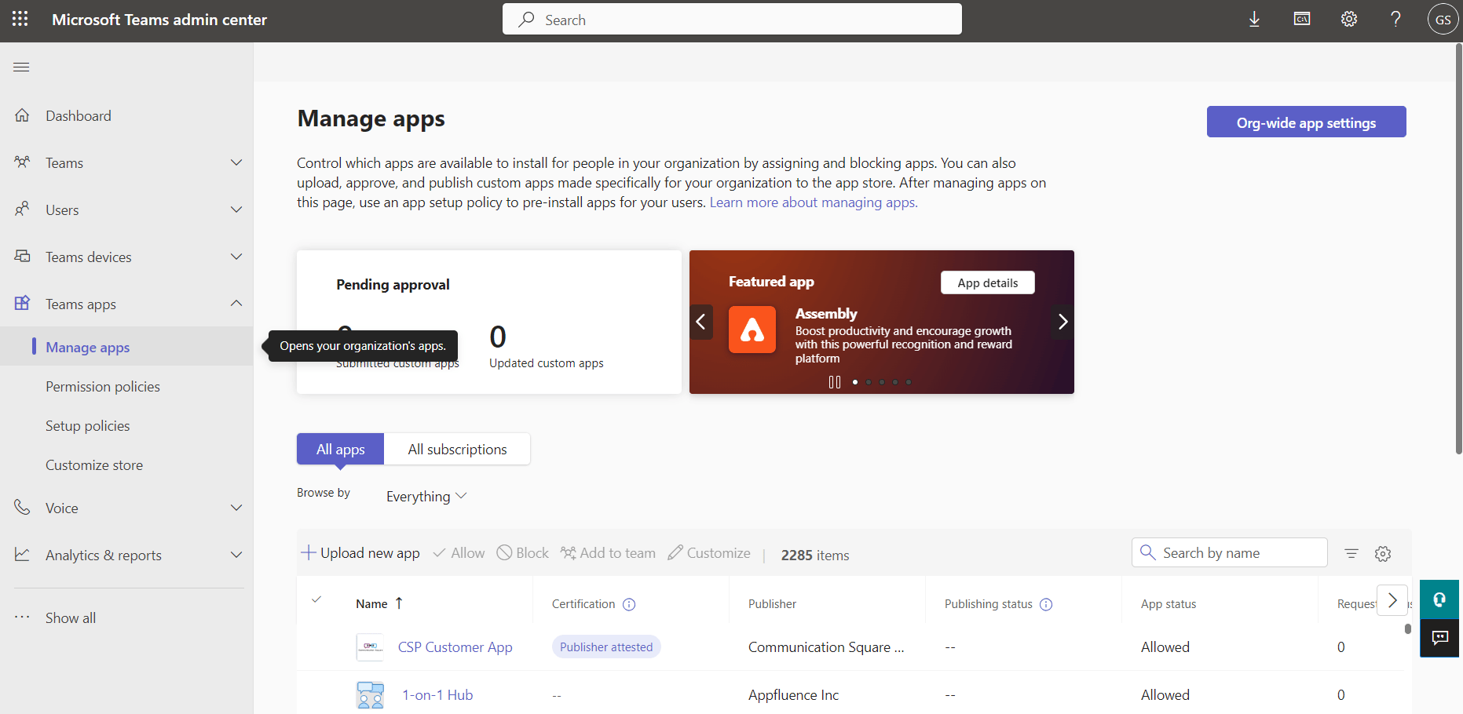The image size is (1463, 714).
Task: Collapse navigation with hamburger icon
Action: 21,67
